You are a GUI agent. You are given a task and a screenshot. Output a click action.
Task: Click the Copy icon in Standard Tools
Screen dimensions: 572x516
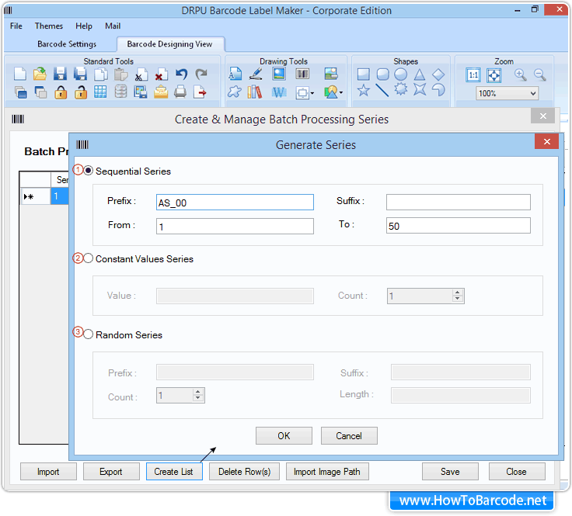(x=101, y=74)
